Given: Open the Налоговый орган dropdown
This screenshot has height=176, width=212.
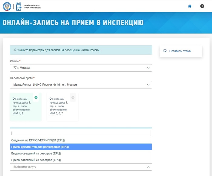Looking at the screenshot, I should 81,85.
